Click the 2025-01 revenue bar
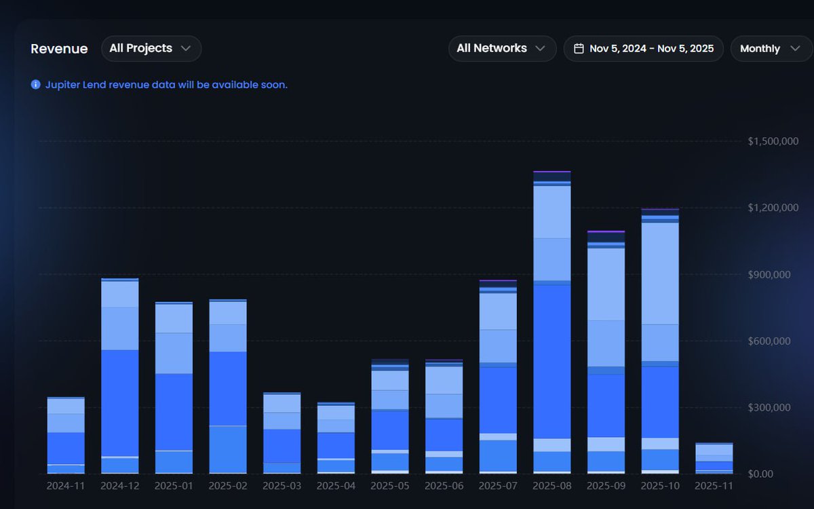Viewport: 814px width, 509px height. pos(174,388)
